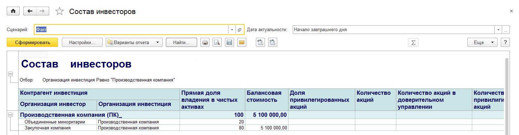519x135 pixels.
Task: Click the Доля привилегированных акций header
Action: pyautogui.click(x=321, y=100)
